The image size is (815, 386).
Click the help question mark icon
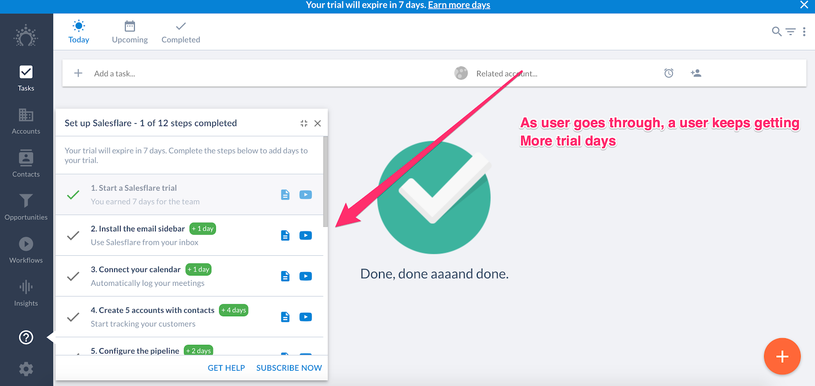[26, 337]
